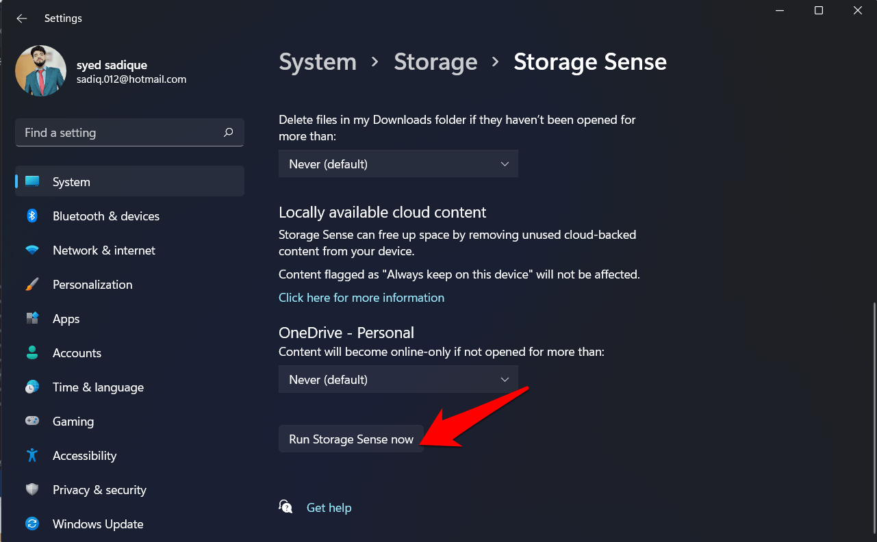The height and width of the screenshot is (542, 877).
Task: Click the user profile picture
Action: pos(40,71)
